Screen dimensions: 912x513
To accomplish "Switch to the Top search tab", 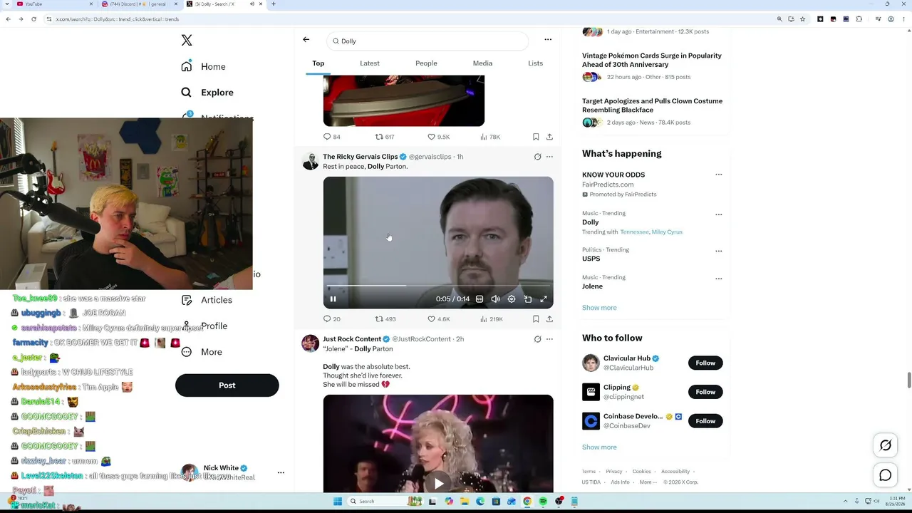I will [x=318, y=63].
